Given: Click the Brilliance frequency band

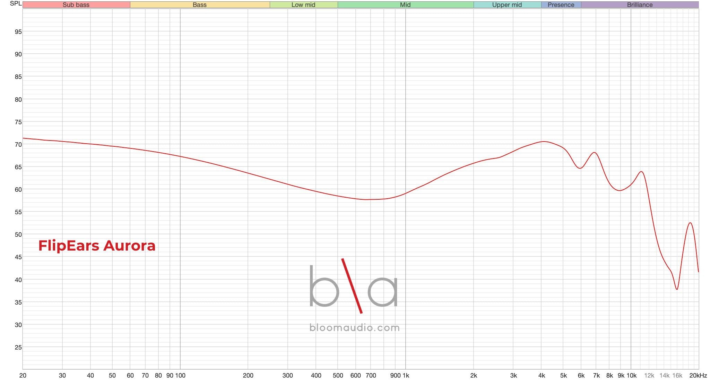Looking at the screenshot, I should tap(640, 5).
